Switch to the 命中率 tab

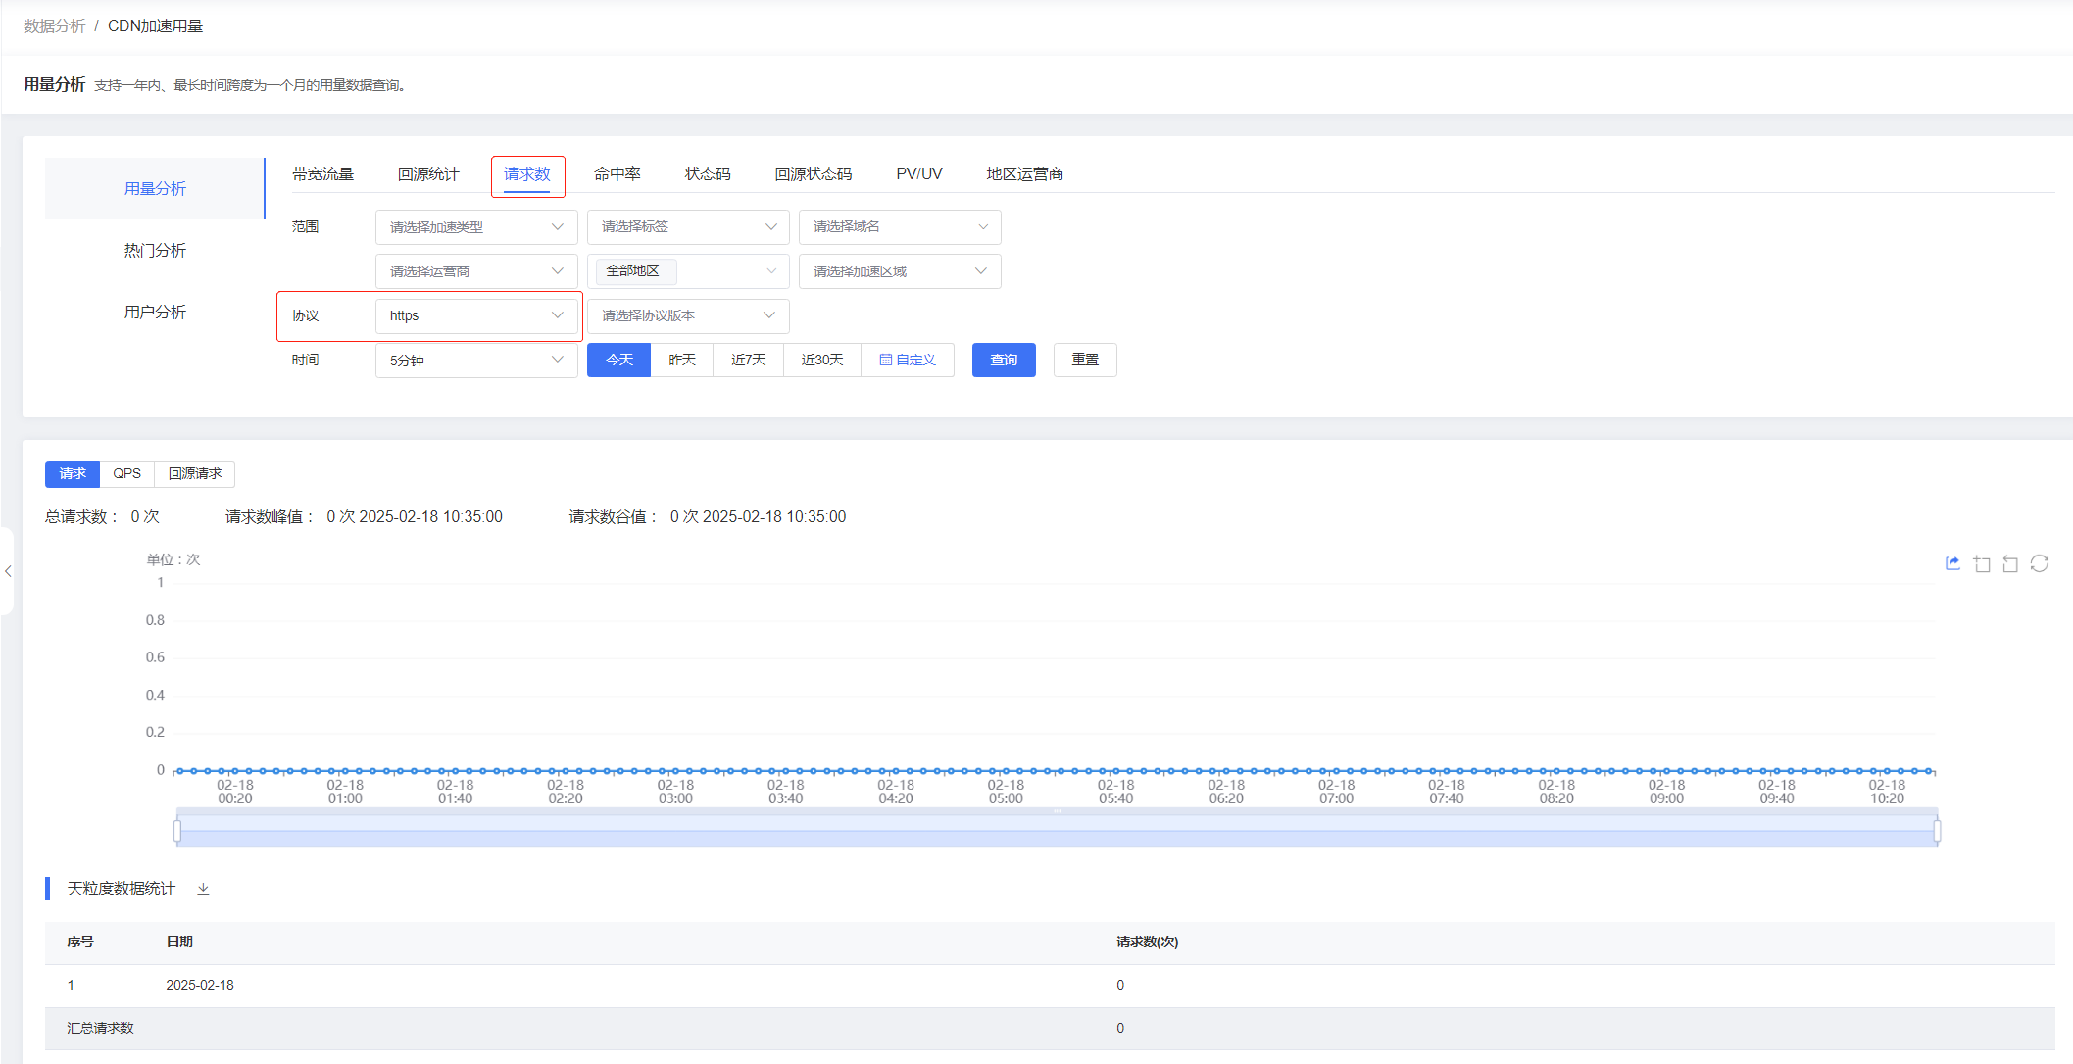pos(617,174)
